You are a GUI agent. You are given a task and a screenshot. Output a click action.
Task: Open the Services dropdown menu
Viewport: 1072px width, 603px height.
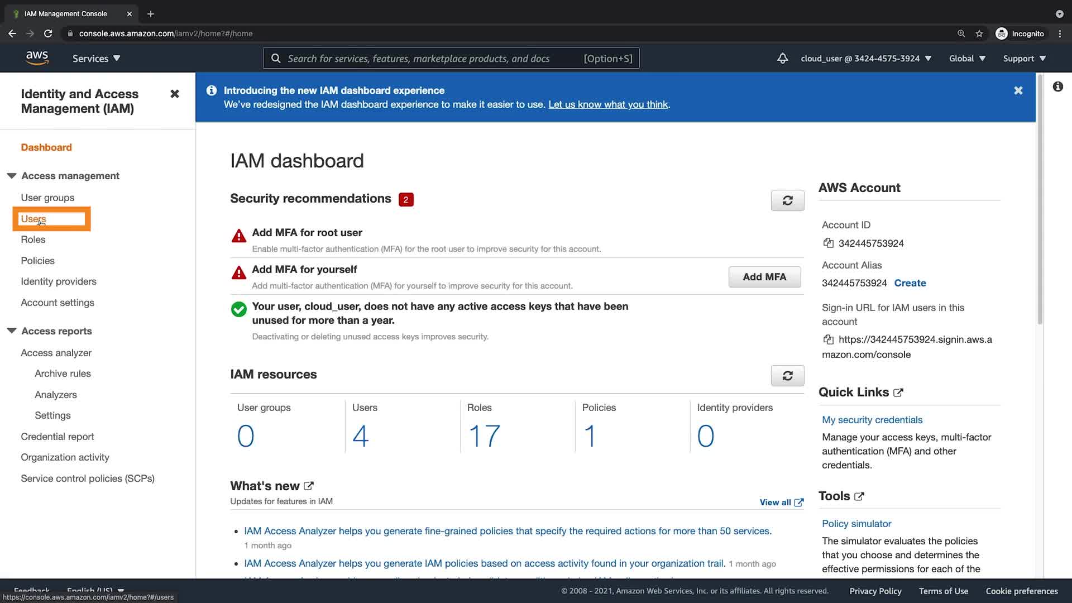pos(96,58)
